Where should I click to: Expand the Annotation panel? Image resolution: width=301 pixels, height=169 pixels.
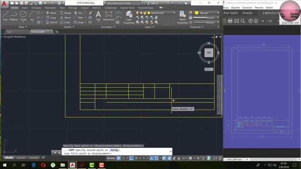click(x=108, y=27)
